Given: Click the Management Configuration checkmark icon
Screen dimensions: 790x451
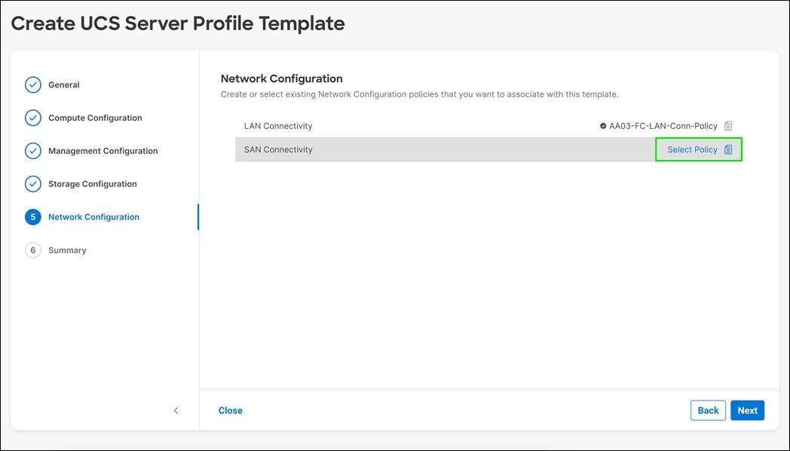Looking at the screenshot, I should 32,151.
